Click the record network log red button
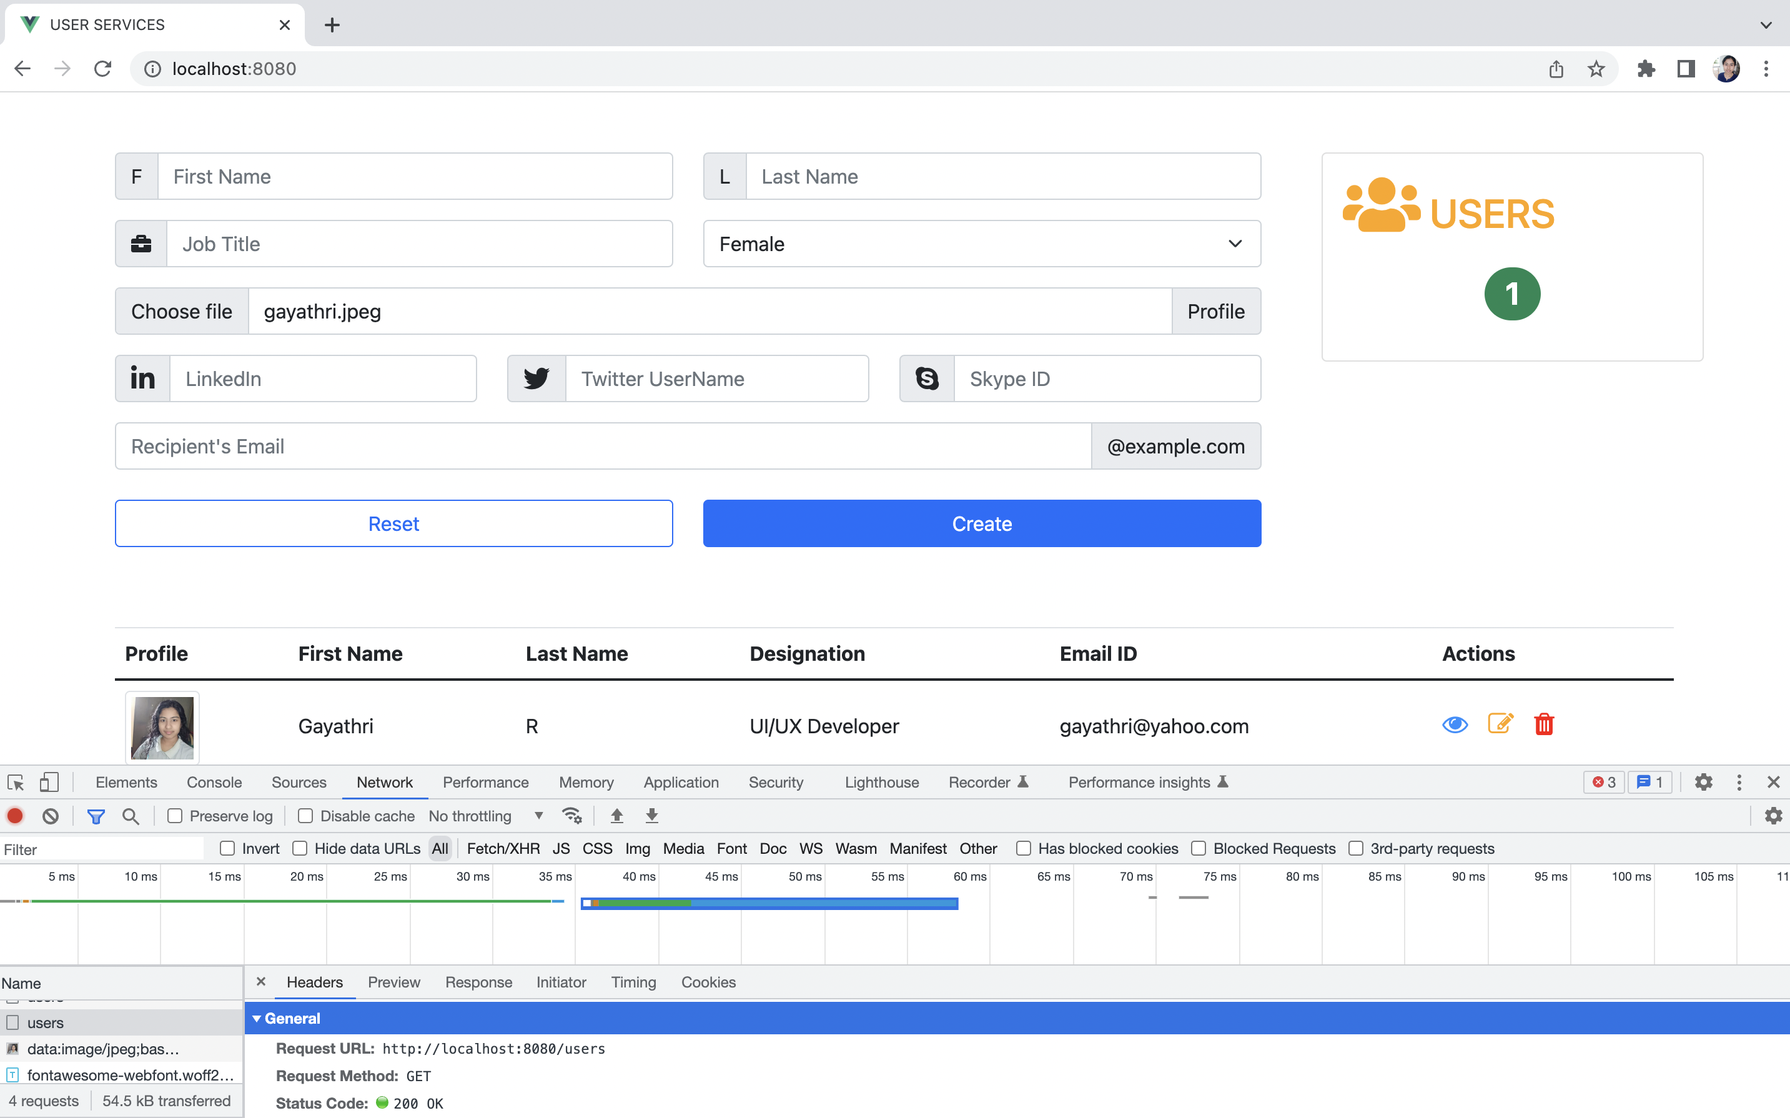 point(16,816)
